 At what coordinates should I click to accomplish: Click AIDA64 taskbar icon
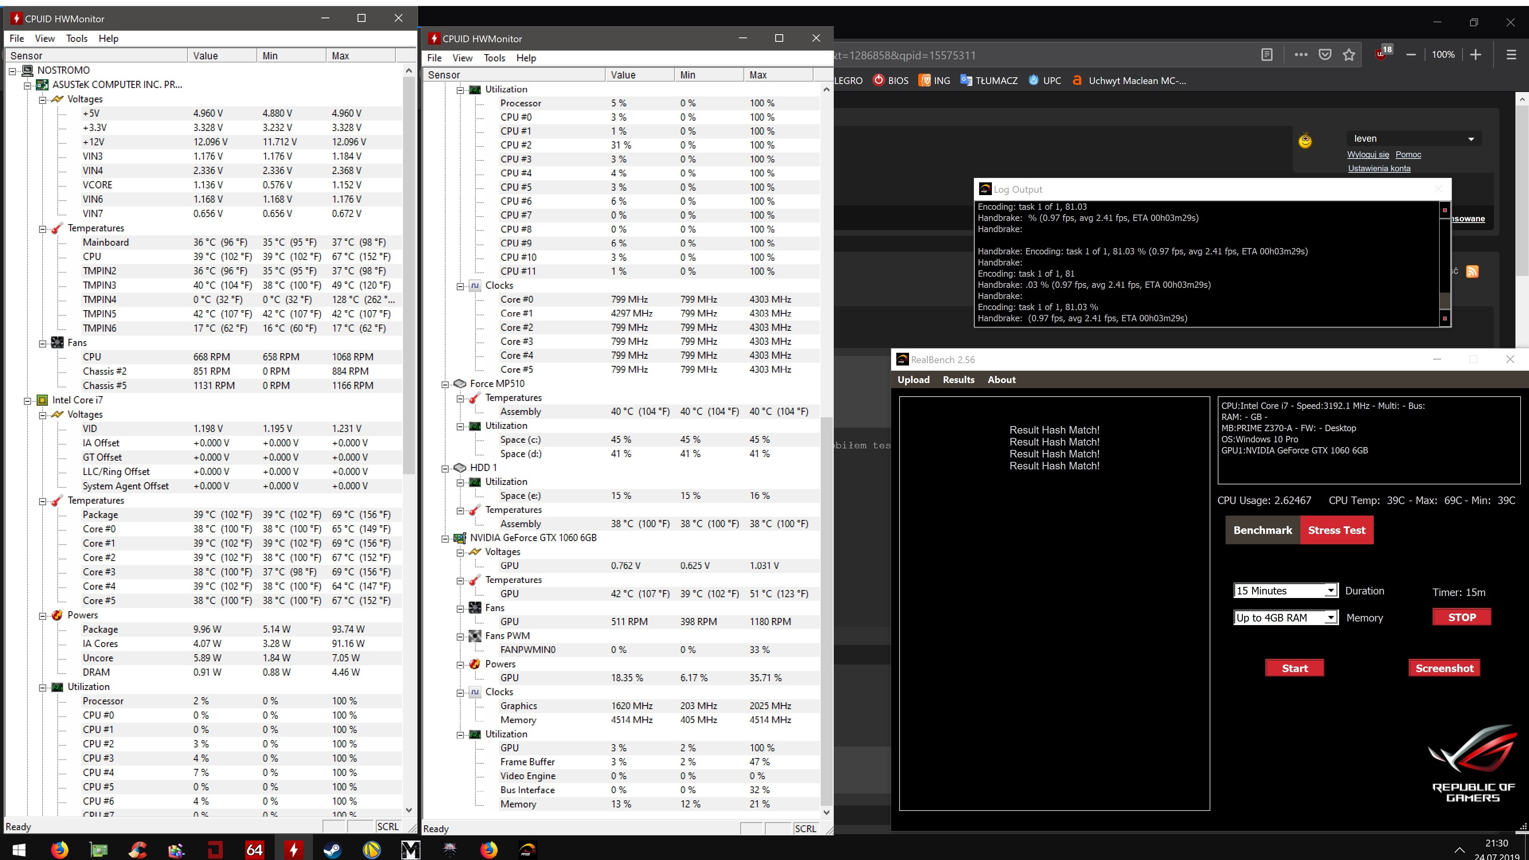(254, 849)
